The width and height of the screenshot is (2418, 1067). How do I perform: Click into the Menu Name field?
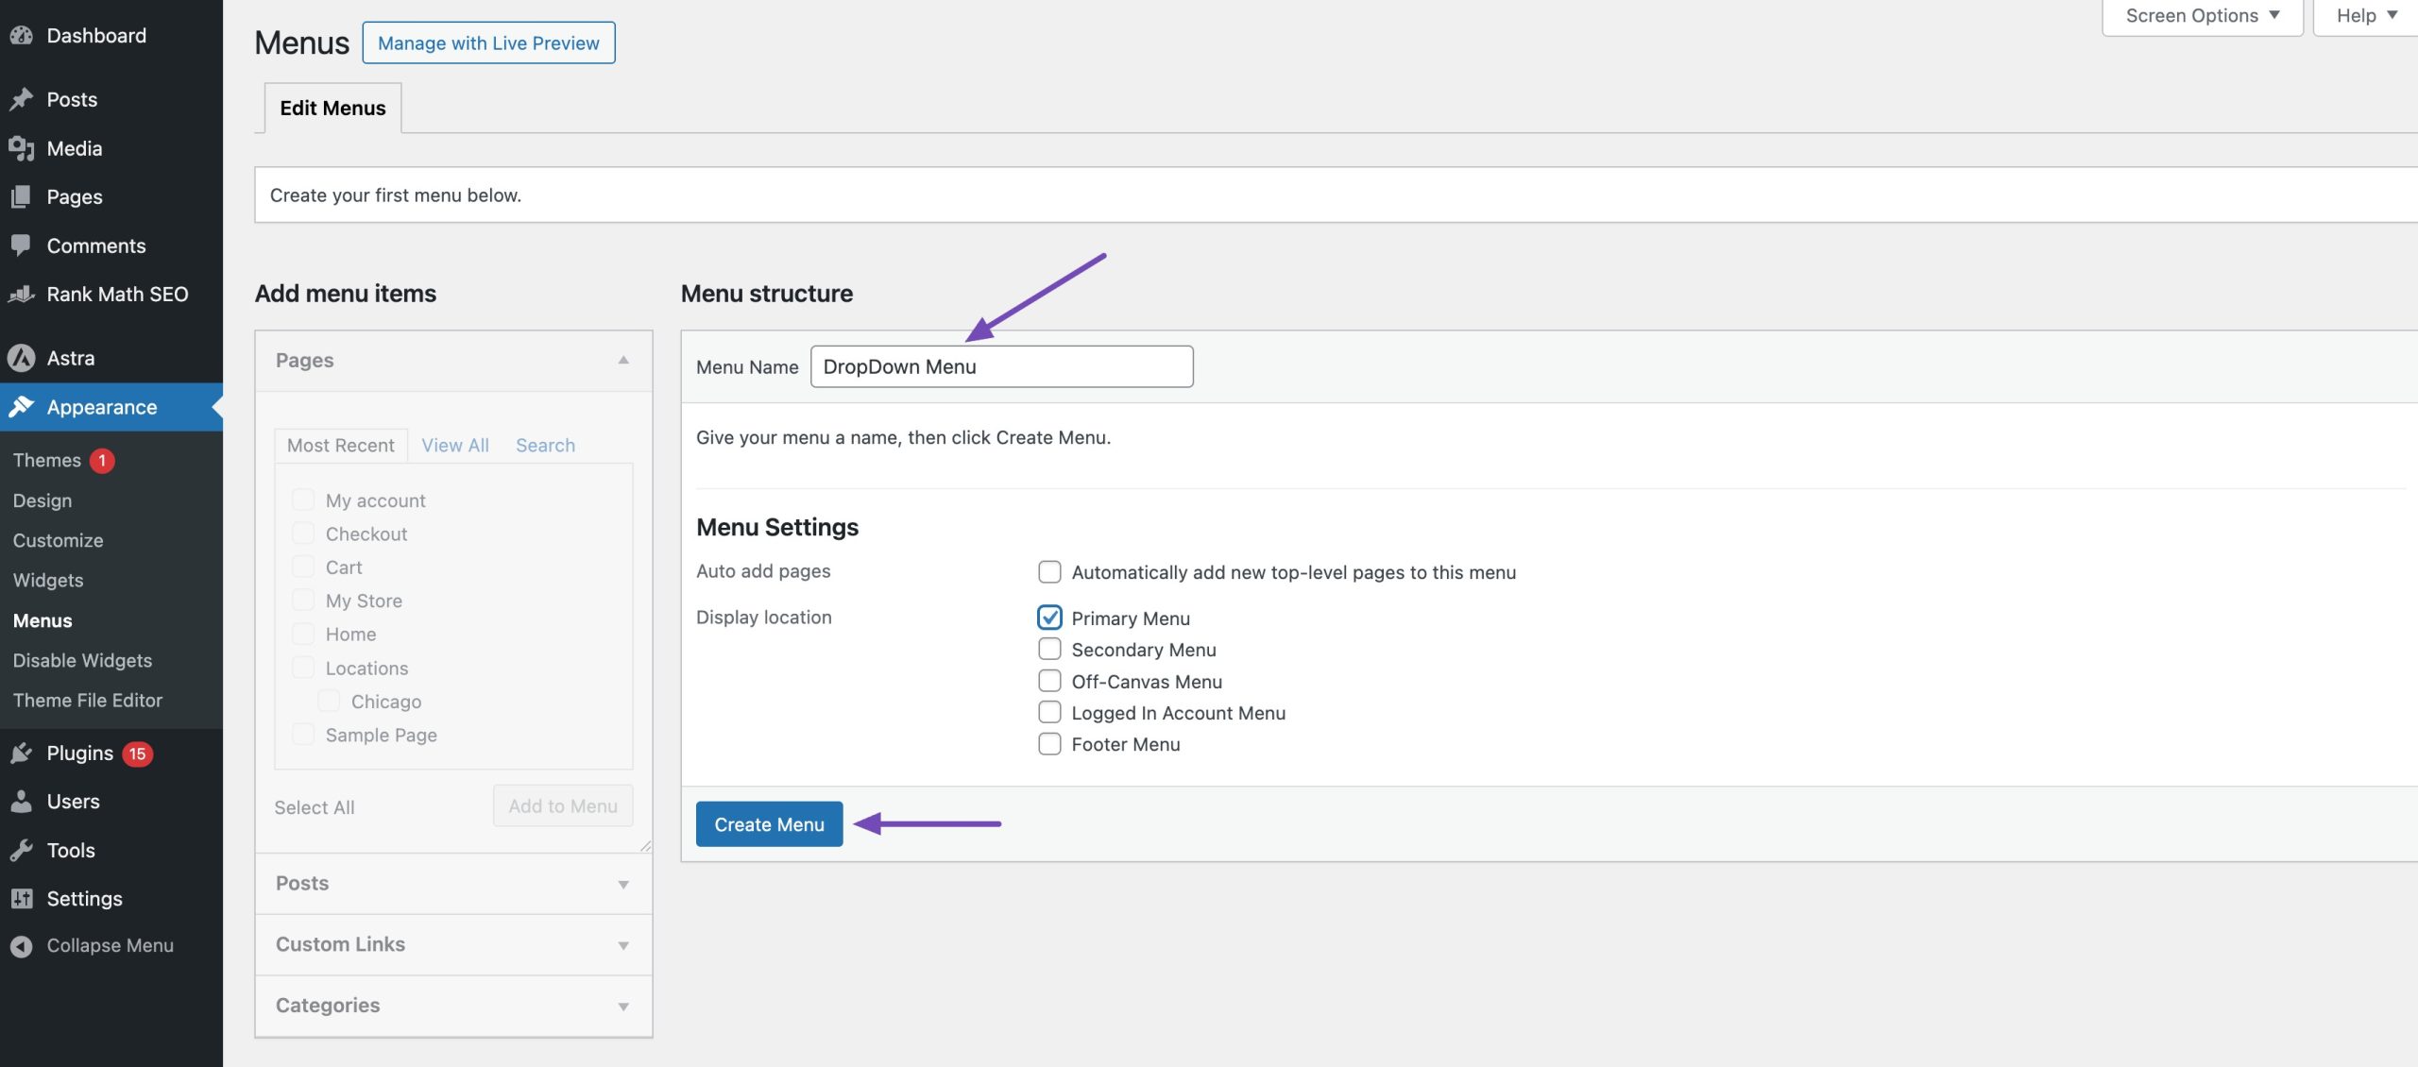point(1001,366)
